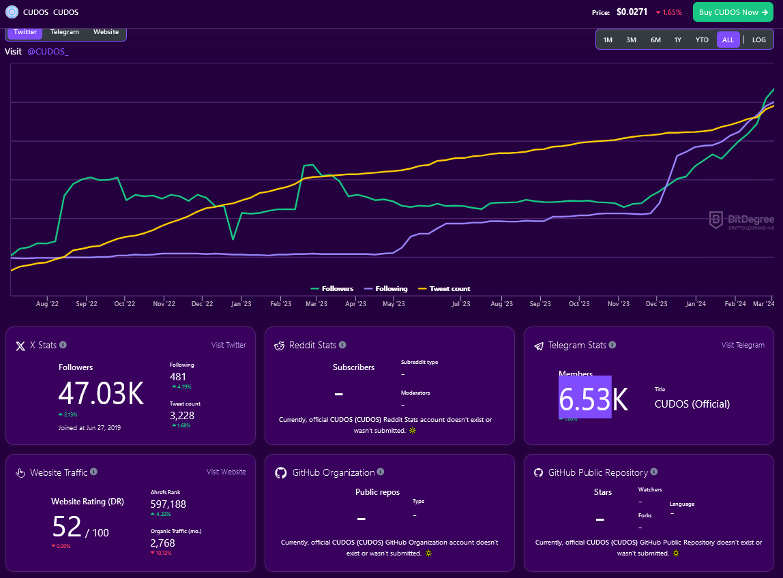
Task: Click the $0.0271 price value
Action: pyautogui.click(x=632, y=12)
